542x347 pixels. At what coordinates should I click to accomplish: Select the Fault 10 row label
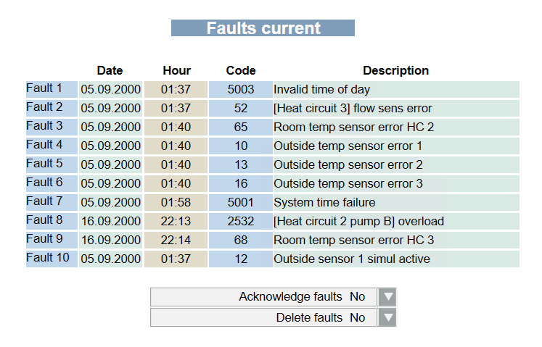click(48, 259)
